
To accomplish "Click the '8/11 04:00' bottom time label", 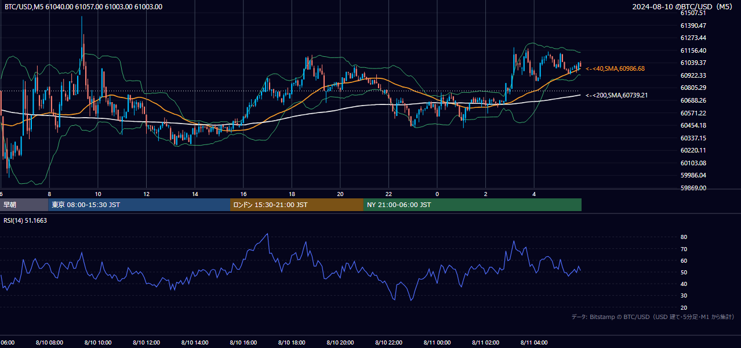I will point(534,343).
